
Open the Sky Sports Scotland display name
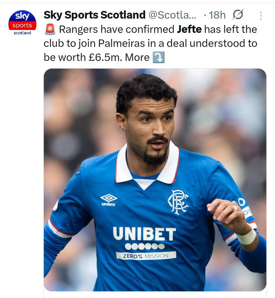[95, 15]
